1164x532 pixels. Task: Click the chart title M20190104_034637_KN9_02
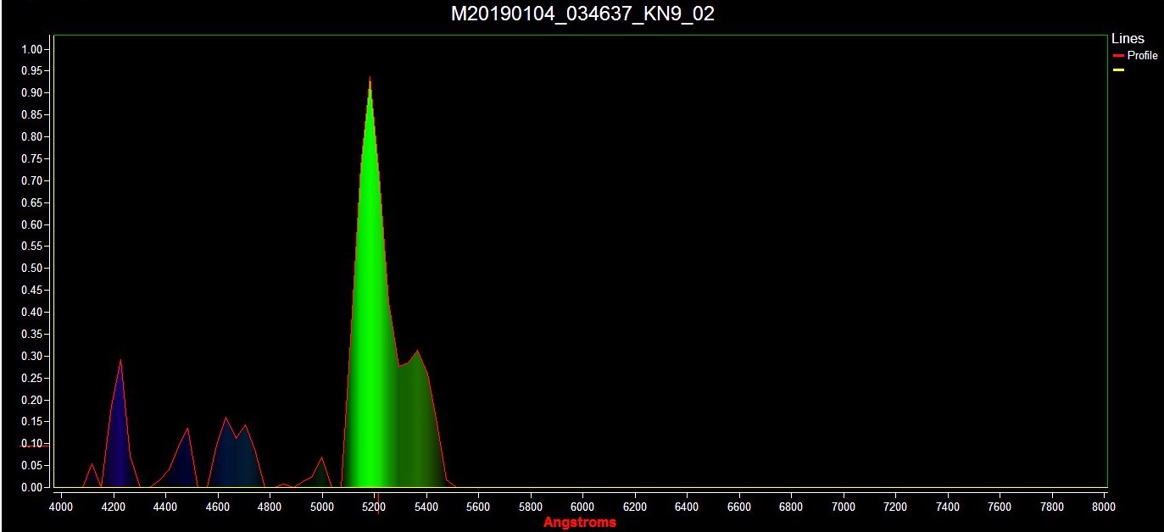coord(582,14)
